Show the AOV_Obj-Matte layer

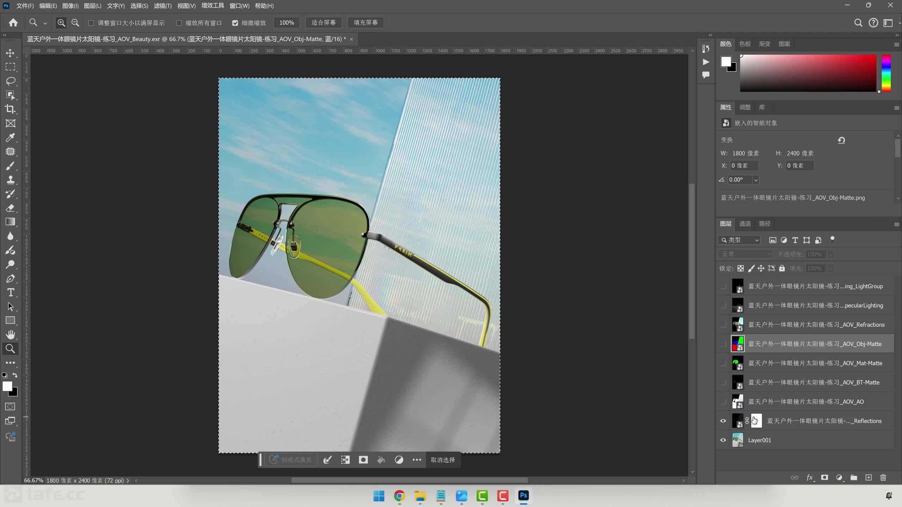coord(723,344)
